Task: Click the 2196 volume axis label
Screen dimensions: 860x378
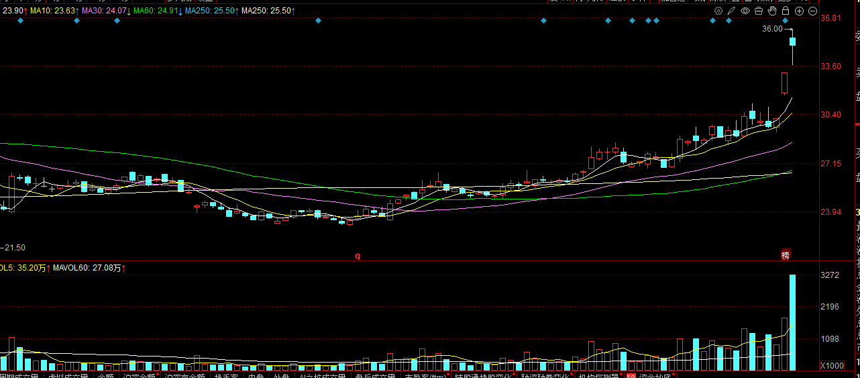Action: click(830, 307)
